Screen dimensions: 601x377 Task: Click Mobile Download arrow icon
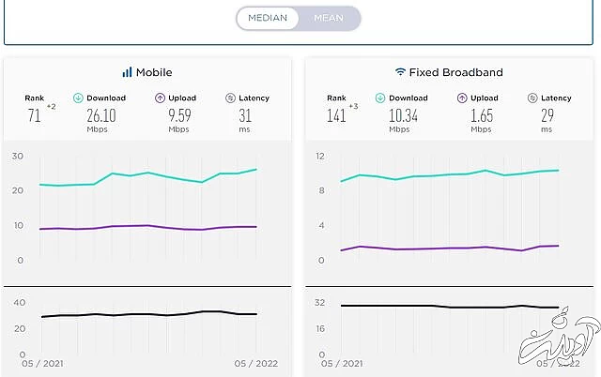tap(78, 98)
